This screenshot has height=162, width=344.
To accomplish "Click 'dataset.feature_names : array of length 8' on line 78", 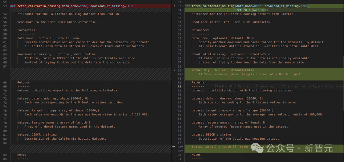I will tap(54, 122).
